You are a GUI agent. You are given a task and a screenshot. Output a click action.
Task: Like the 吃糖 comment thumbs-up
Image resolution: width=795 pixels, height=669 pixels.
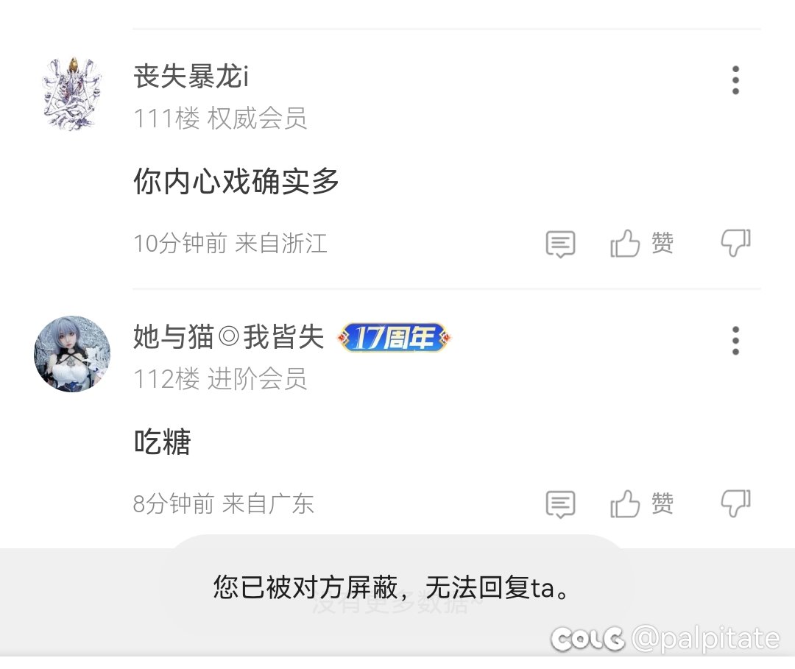(625, 504)
